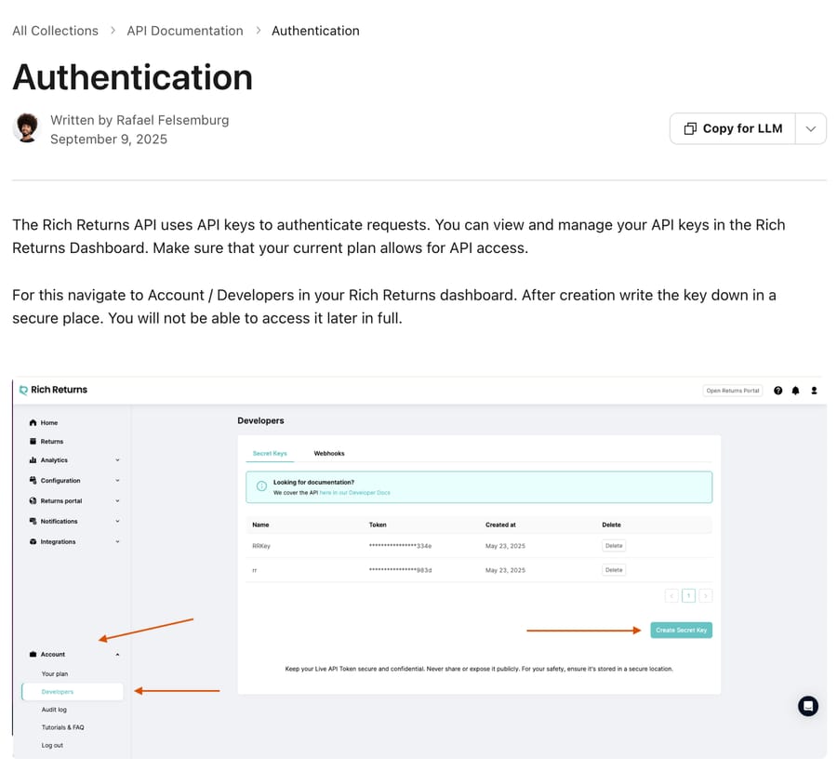Click the Notifications sidebar icon
837x771 pixels.
(x=33, y=521)
